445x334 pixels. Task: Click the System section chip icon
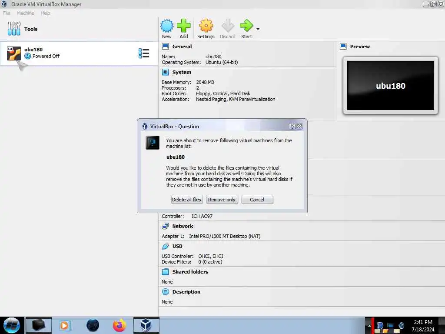point(166,72)
